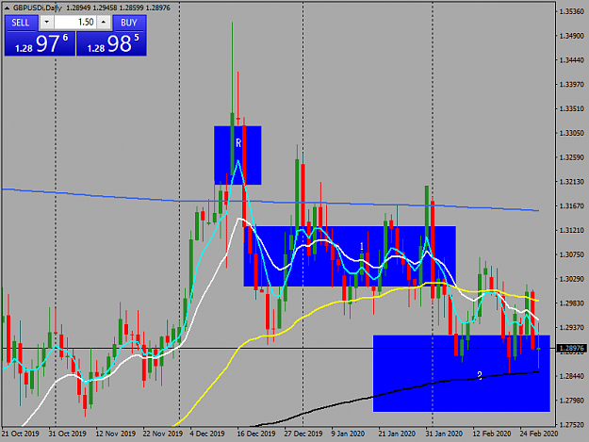Image resolution: width=589 pixels, height=442 pixels.
Task: Sell at bid price 1.28976 panel
Action: click(x=40, y=43)
